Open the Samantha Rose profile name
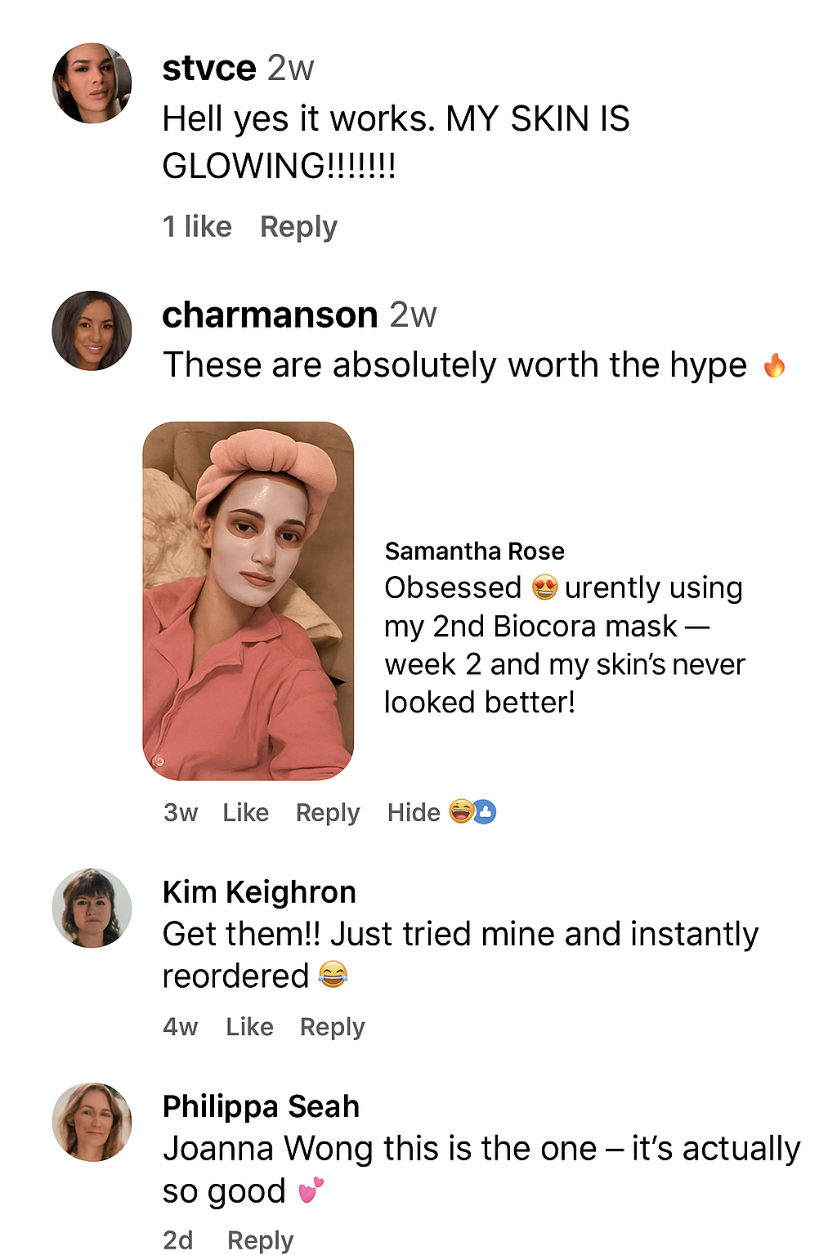This screenshot has height=1255, width=837. pos(474,552)
